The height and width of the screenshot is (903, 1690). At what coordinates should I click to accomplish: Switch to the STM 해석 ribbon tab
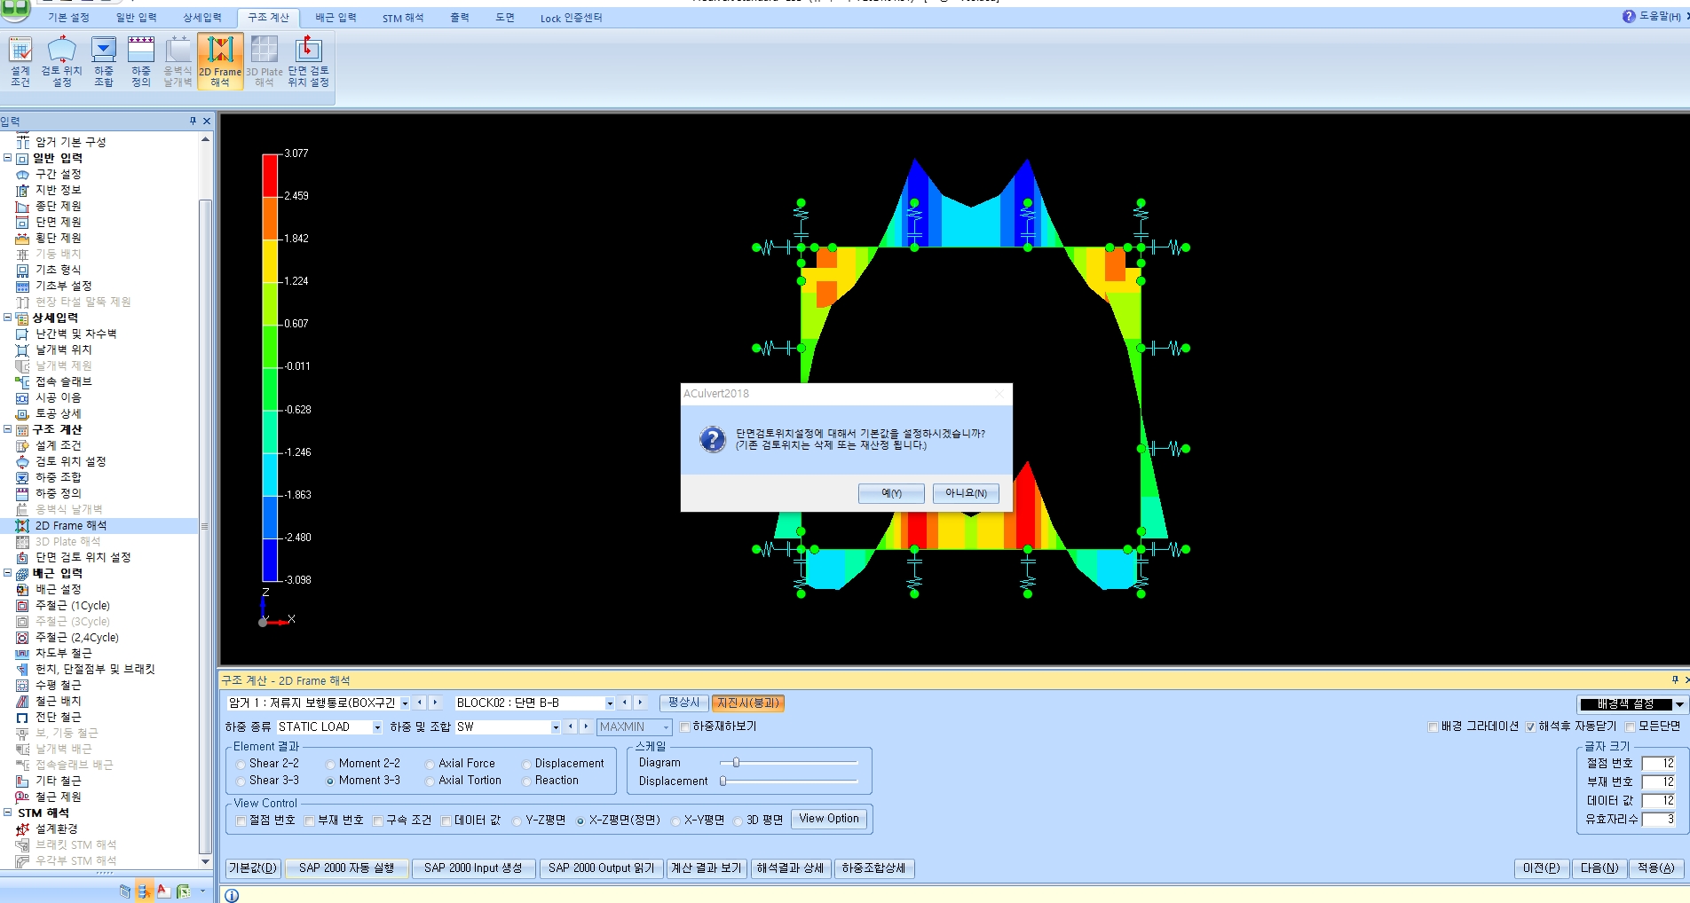(403, 18)
